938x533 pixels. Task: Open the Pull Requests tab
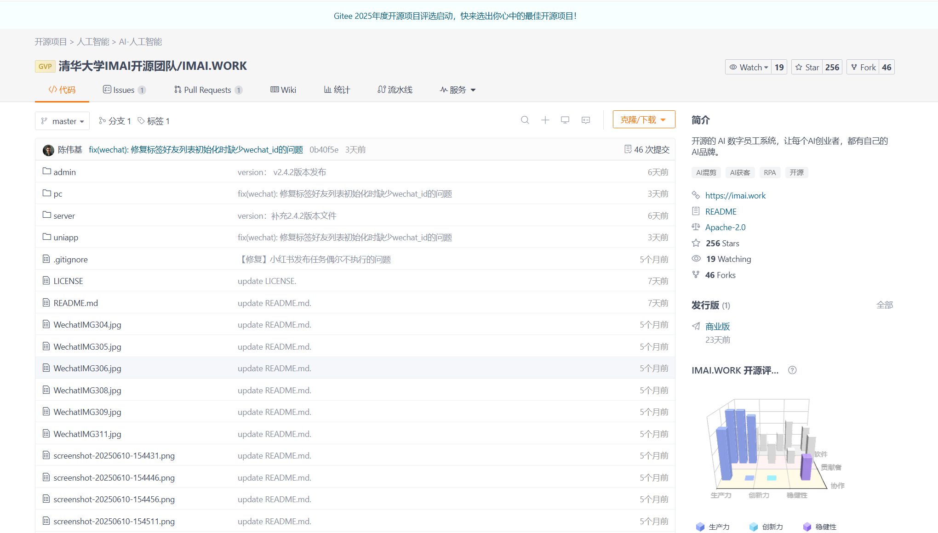coord(207,90)
